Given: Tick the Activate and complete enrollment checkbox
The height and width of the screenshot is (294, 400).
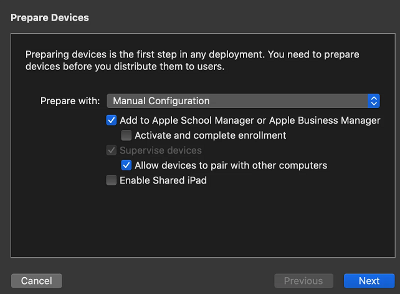Looking at the screenshot, I should (126, 135).
